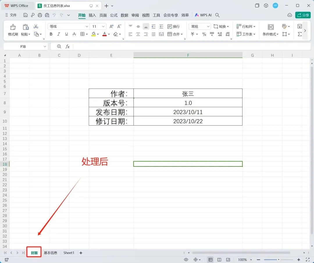Click Conditional Formatting (条件格式) button

(271, 30)
